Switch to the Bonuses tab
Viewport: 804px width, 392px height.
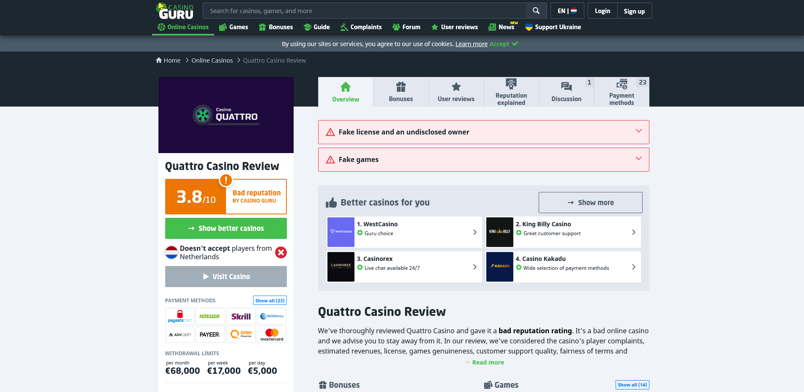(401, 92)
